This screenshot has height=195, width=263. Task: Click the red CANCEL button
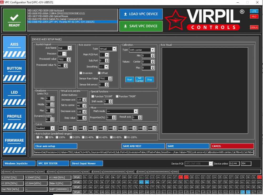point(232,146)
